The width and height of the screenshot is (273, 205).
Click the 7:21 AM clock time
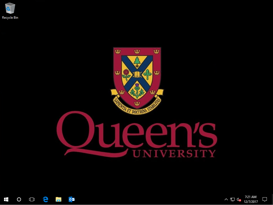tap(251, 197)
